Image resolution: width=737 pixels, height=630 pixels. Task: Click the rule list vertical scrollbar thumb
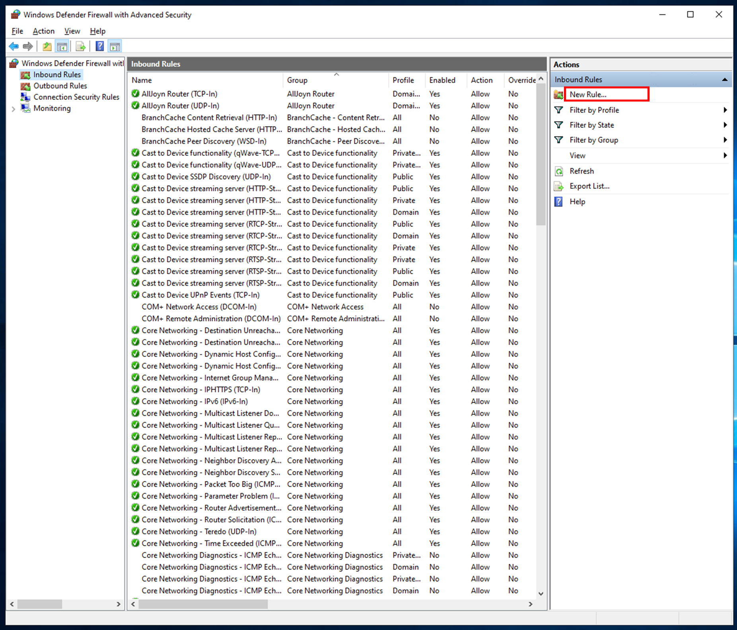[x=541, y=155]
